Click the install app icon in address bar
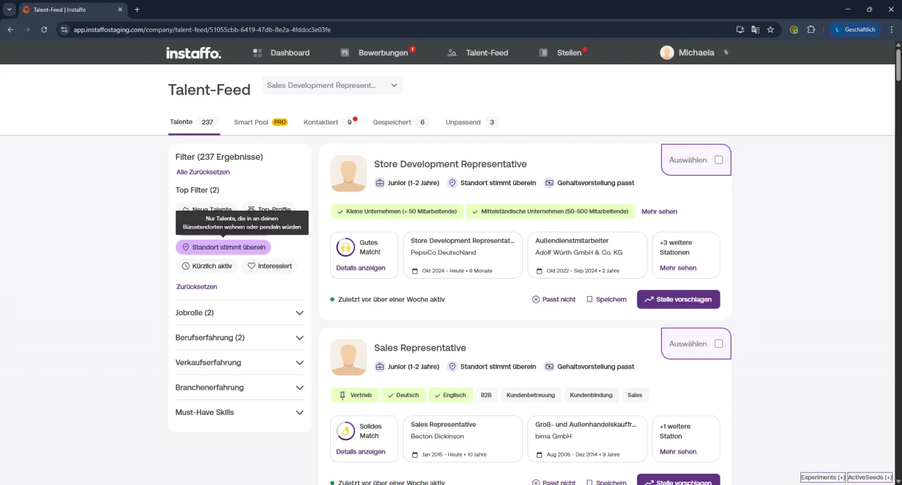Viewport: 902px width, 485px height. pos(740,29)
